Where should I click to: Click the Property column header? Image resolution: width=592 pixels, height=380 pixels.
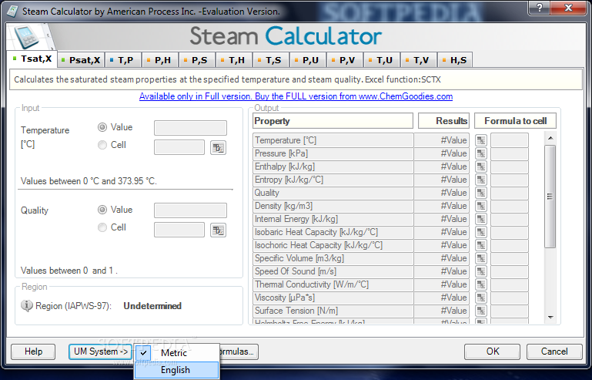click(x=333, y=121)
